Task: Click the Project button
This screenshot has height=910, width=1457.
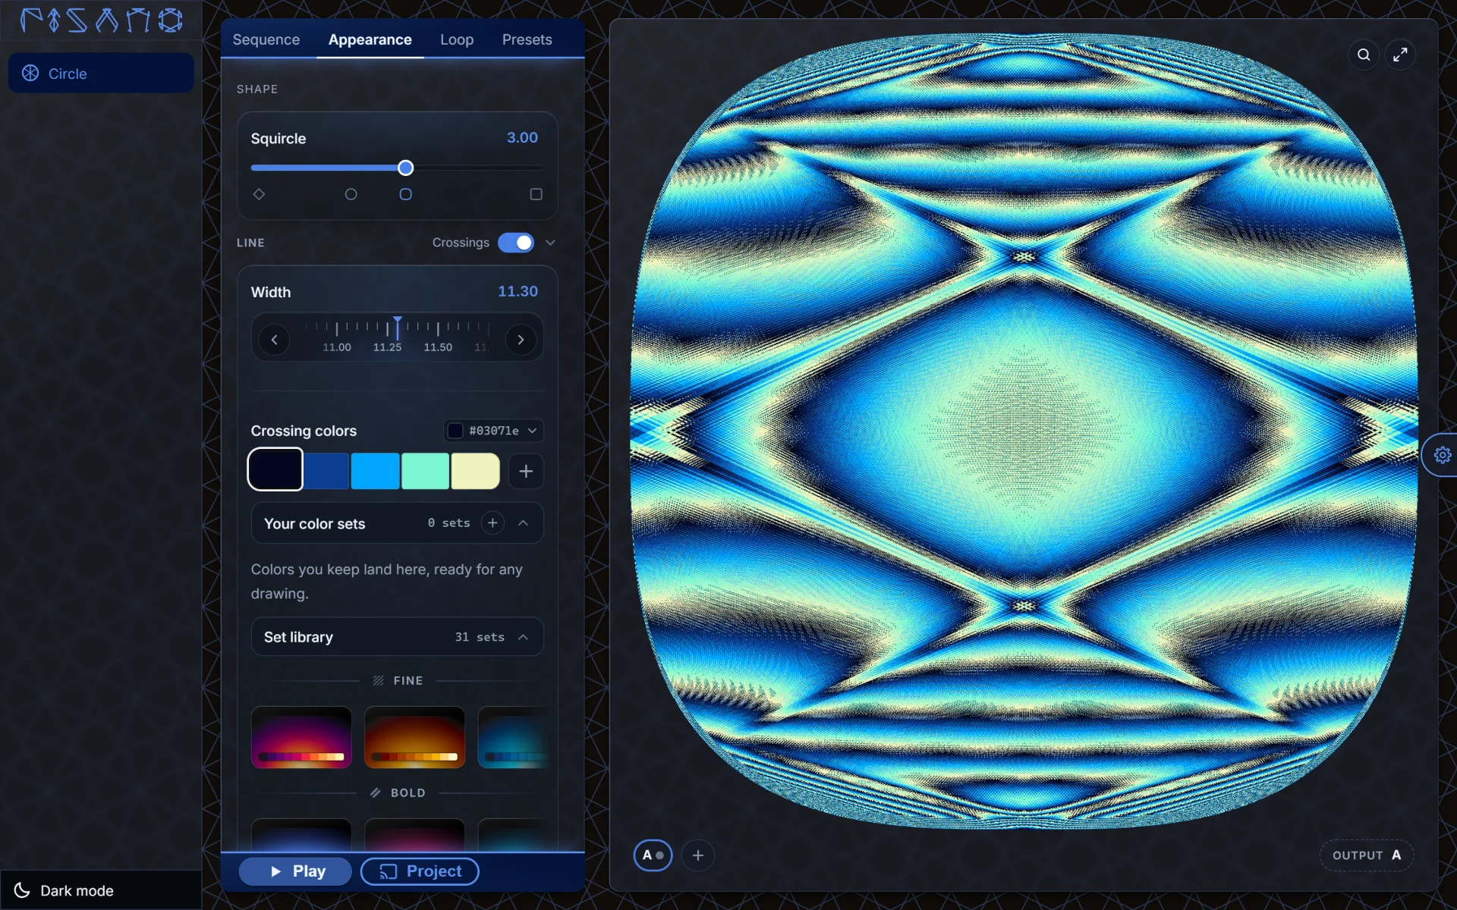Action: click(x=420, y=871)
